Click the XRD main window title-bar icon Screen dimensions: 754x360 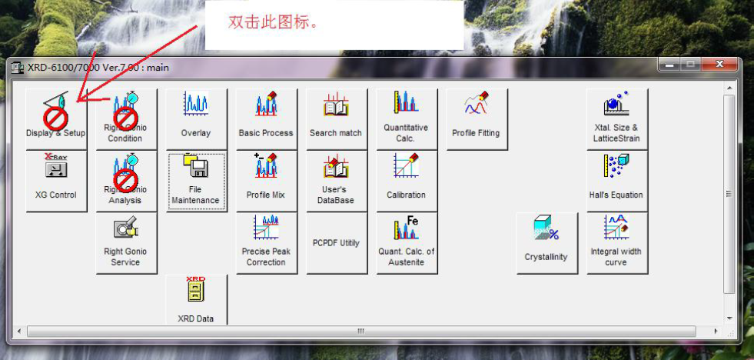pos(18,68)
